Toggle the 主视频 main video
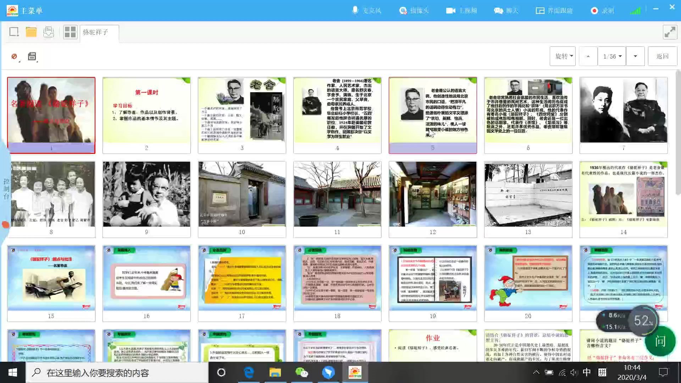This screenshot has width=681, height=383. pyautogui.click(x=461, y=11)
